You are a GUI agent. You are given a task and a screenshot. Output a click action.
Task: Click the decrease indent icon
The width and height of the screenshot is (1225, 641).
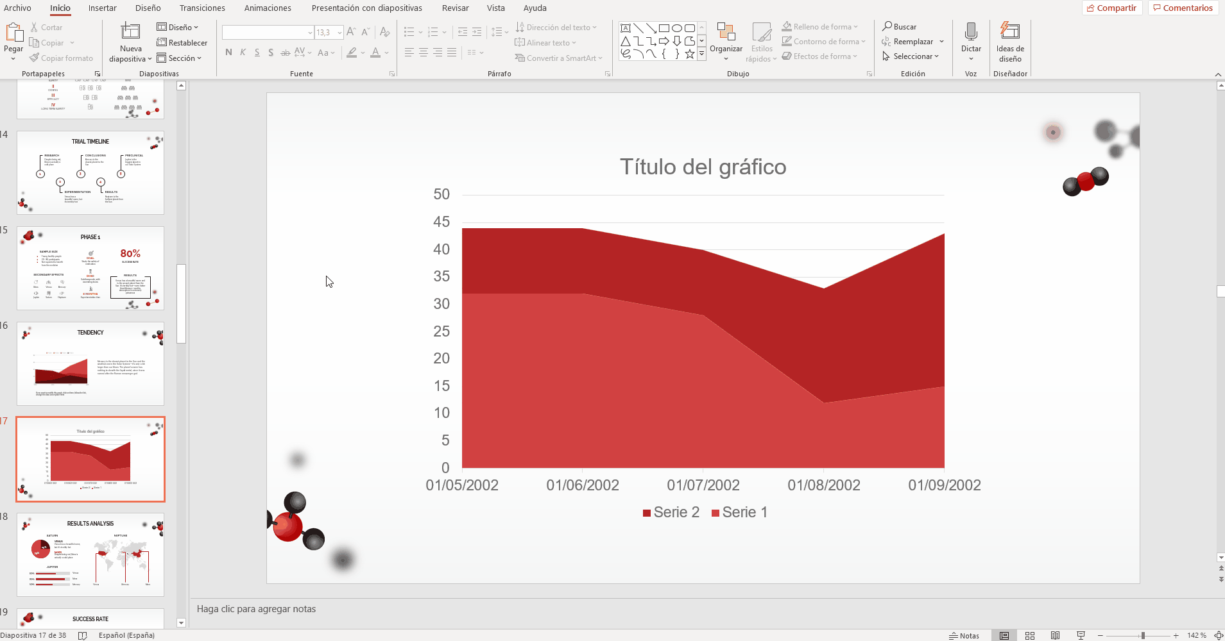click(x=462, y=32)
